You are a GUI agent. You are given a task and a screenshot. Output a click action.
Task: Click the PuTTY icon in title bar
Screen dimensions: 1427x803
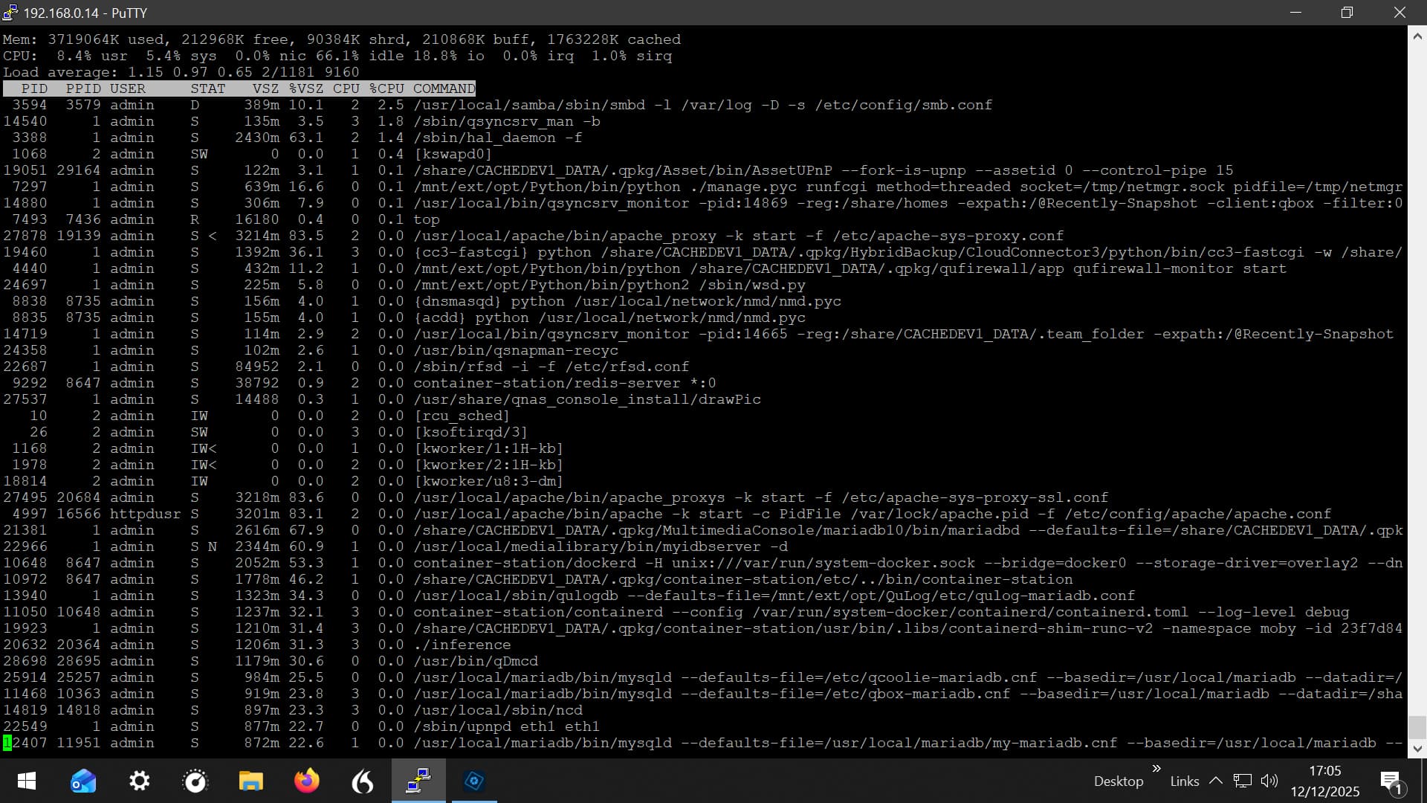[10, 13]
